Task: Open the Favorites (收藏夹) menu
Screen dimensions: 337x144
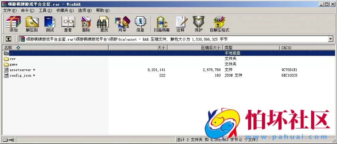Action: pos(65,10)
